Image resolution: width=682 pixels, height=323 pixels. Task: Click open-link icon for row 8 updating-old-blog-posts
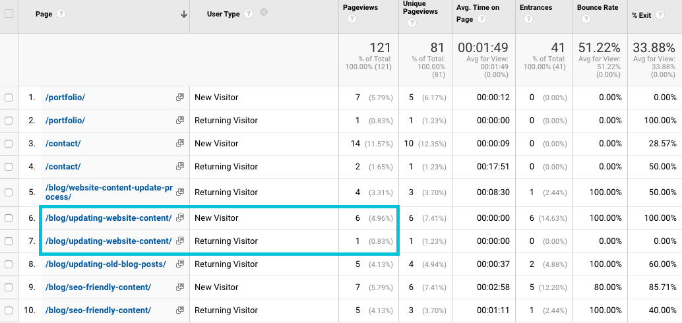pos(179,264)
